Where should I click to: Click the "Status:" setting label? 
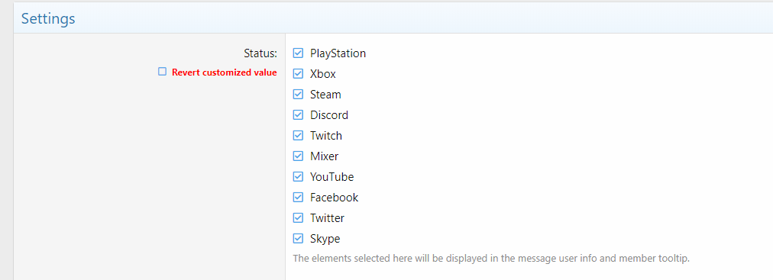click(x=260, y=53)
